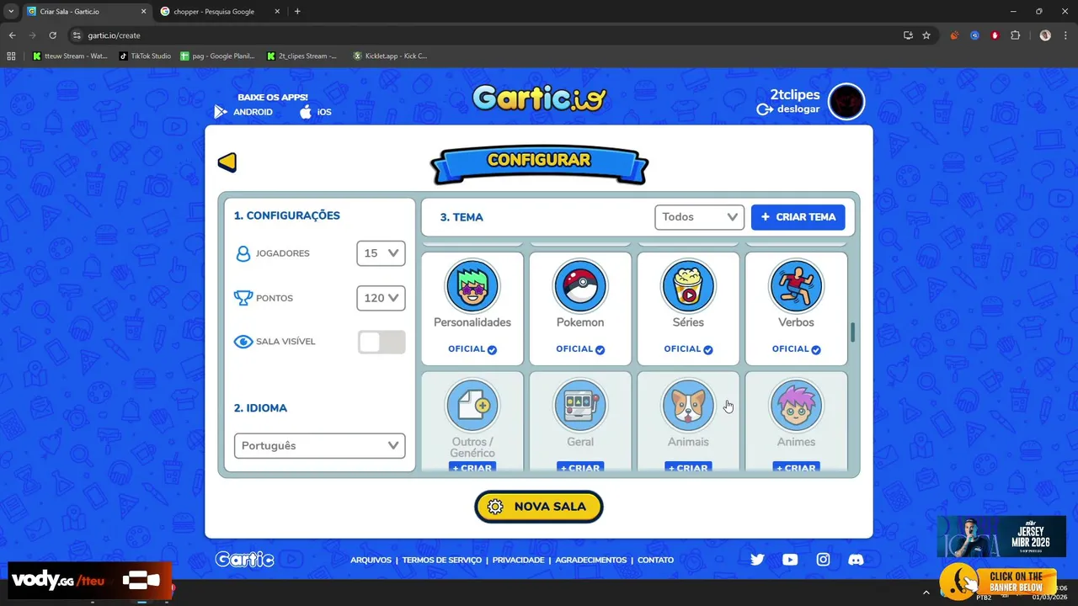
Task: Open Gartic's Discord server icon
Action: pos(856,560)
